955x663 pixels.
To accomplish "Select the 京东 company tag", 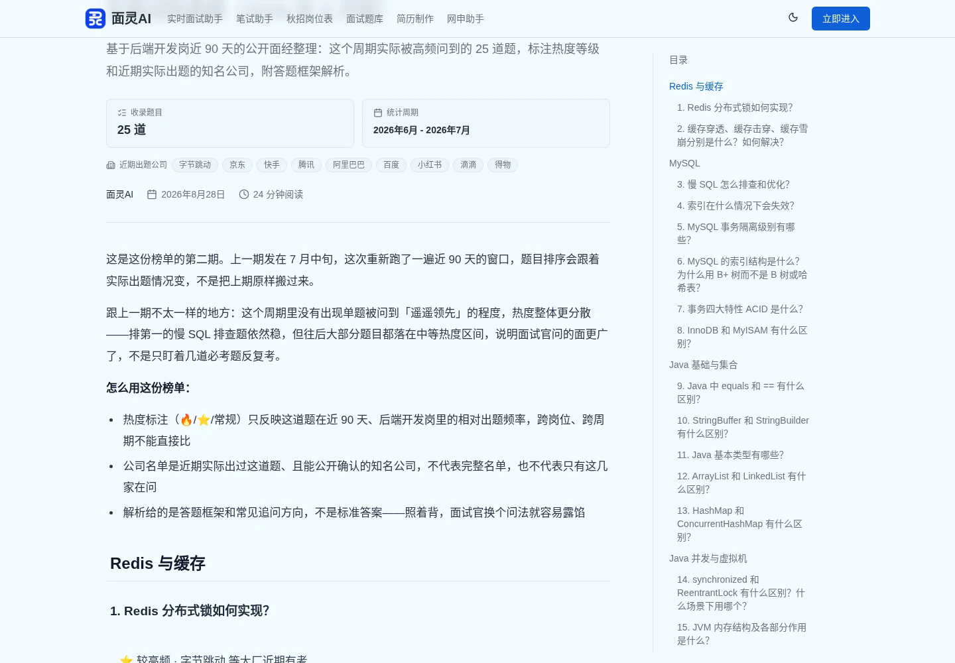I will 237,165.
